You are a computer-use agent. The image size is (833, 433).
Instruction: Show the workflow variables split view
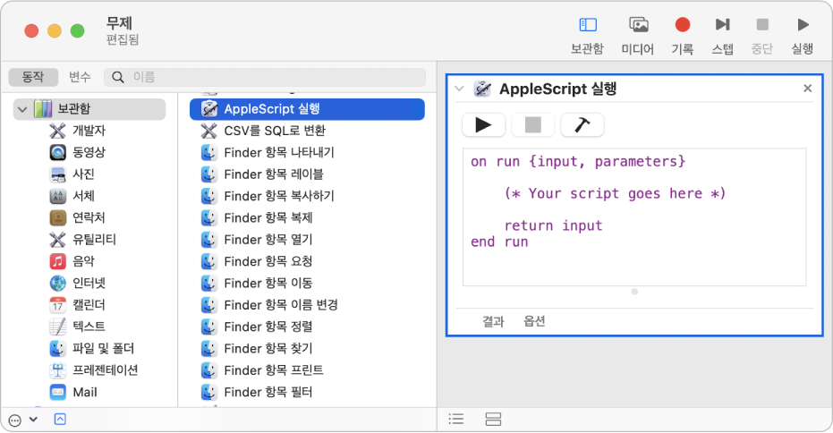pyautogui.click(x=493, y=420)
